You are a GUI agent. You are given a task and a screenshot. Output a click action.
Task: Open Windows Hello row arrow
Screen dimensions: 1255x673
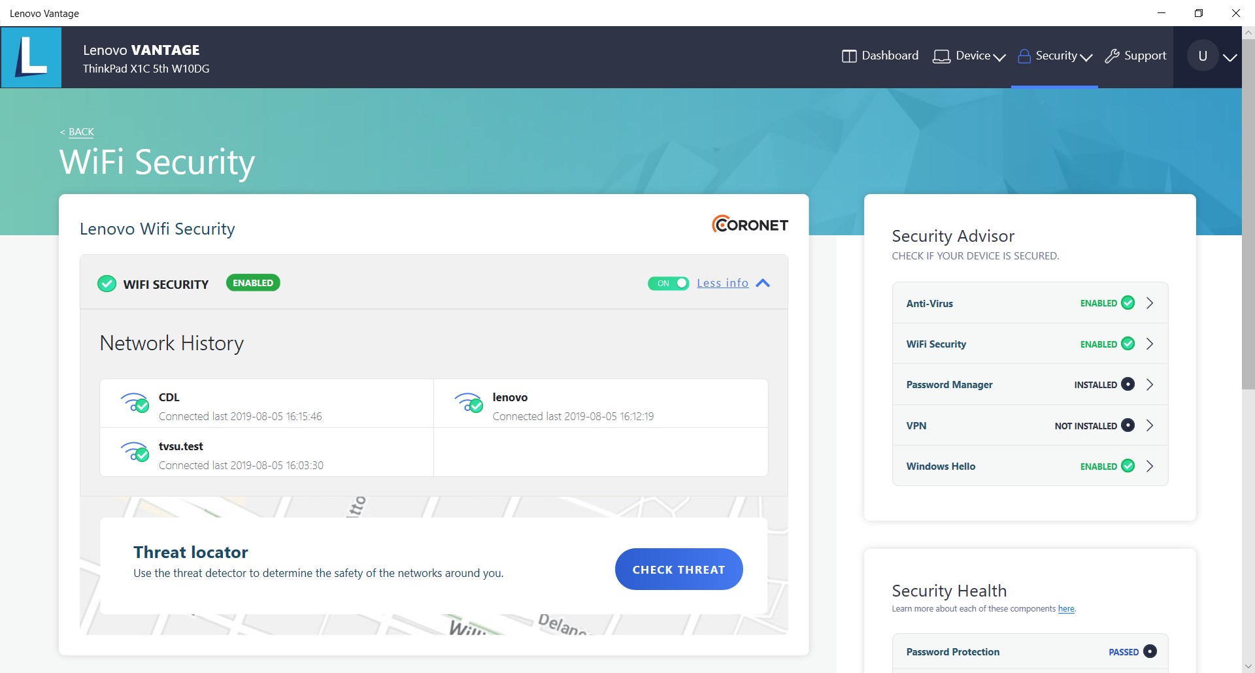pyautogui.click(x=1150, y=466)
